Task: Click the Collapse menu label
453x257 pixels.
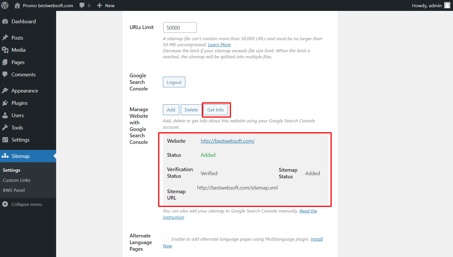Action: (27, 204)
